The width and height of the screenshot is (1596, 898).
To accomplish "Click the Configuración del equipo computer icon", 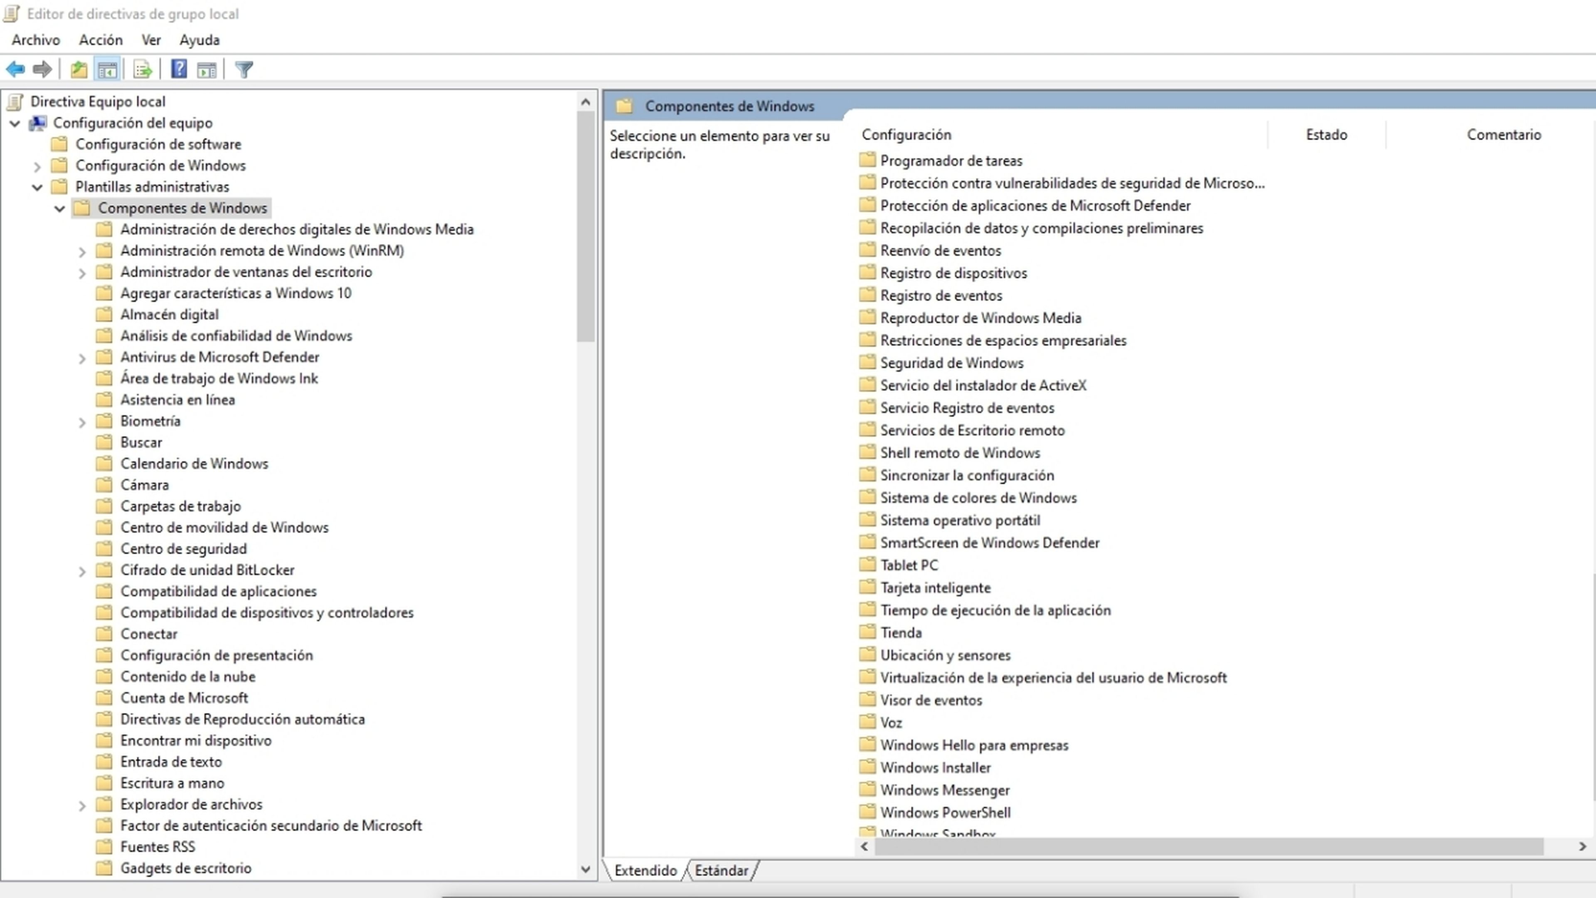I will click(x=38, y=123).
